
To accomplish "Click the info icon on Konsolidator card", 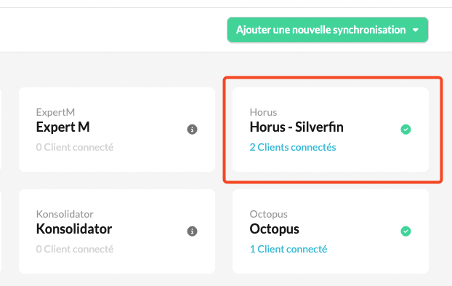I will tap(192, 231).
